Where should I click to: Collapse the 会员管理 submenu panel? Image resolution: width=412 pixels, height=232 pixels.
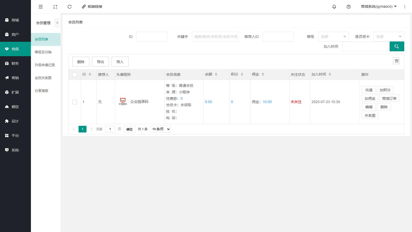[x=57, y=23]
